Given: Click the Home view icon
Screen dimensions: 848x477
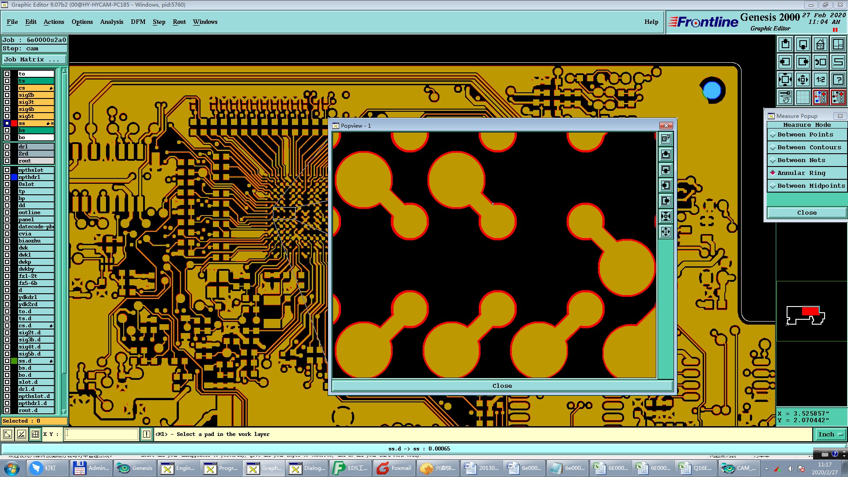Looking at the screenshot, I should [820, 44].
